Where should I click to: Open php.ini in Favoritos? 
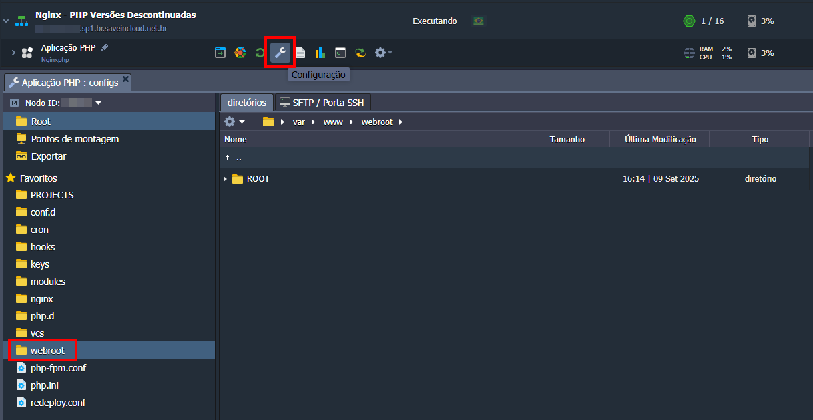click(45, 385)
